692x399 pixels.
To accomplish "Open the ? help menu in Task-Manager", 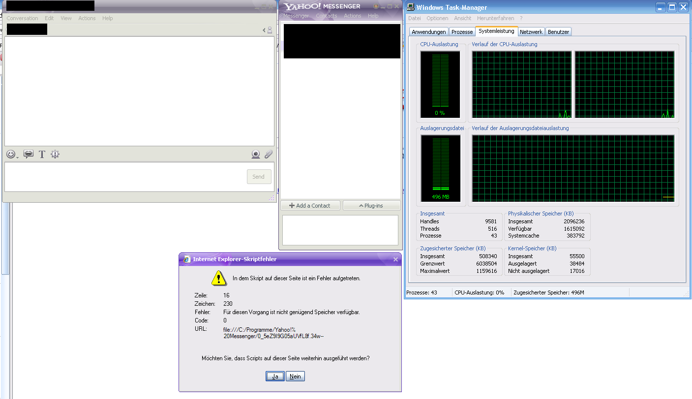I will pos(521,18).
